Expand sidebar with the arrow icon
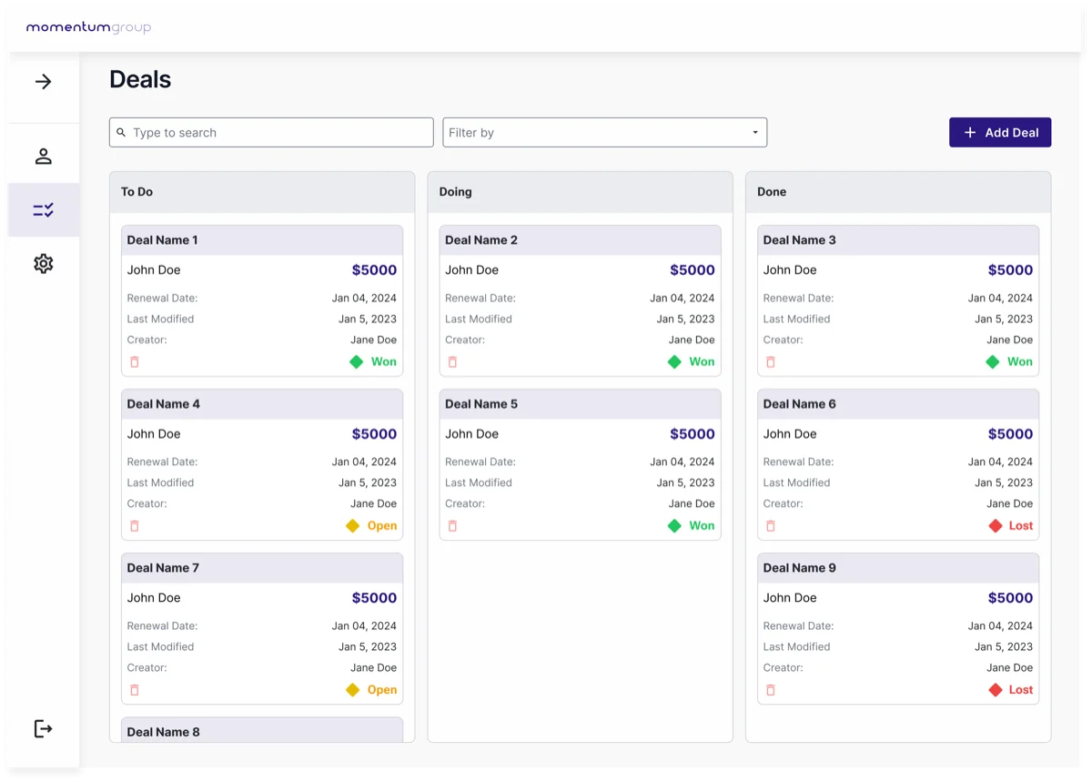 43,82
